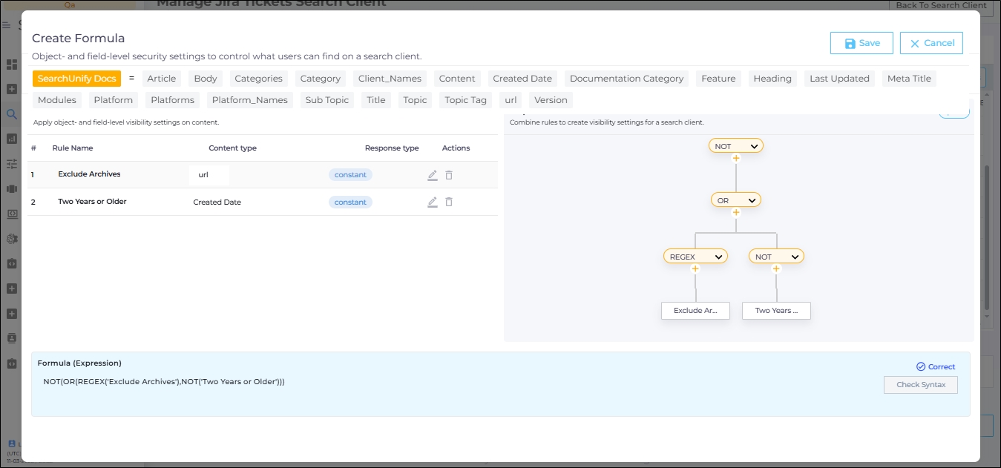
Task: Click the Exclude Ar... rule node
Action: 695,311
